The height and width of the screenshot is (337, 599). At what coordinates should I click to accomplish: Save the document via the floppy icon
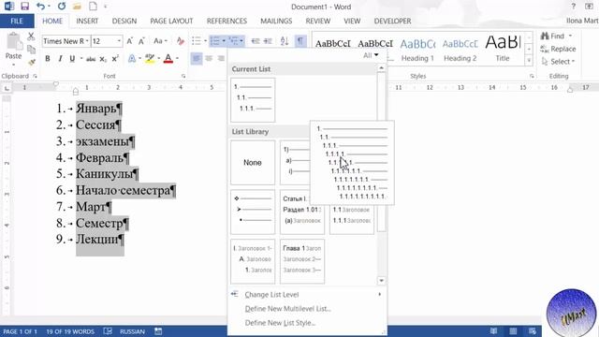[x=25, y=7]
